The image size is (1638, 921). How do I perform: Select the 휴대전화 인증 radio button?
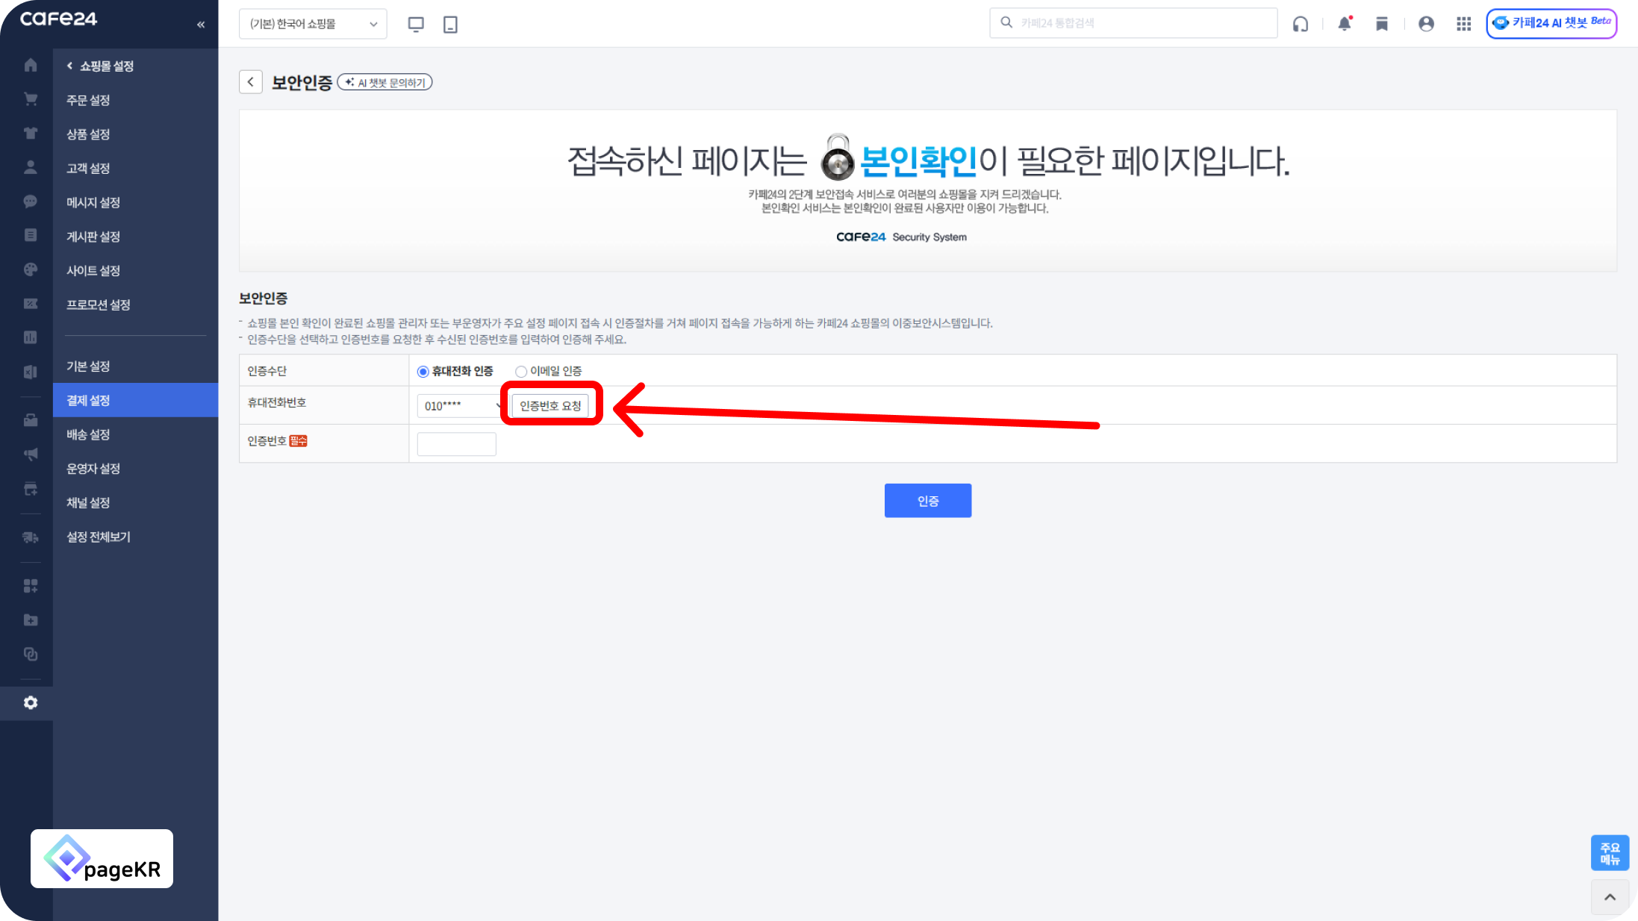pos(423,372)
